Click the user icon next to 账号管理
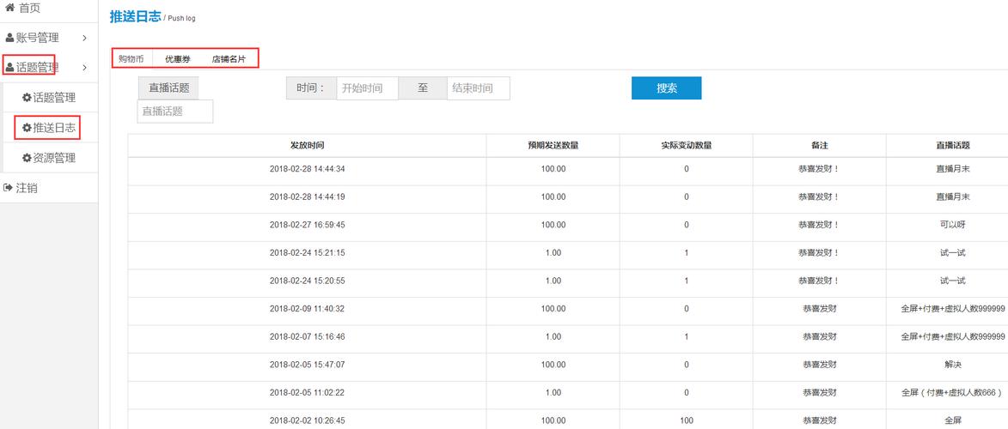 tap(9, 38)
